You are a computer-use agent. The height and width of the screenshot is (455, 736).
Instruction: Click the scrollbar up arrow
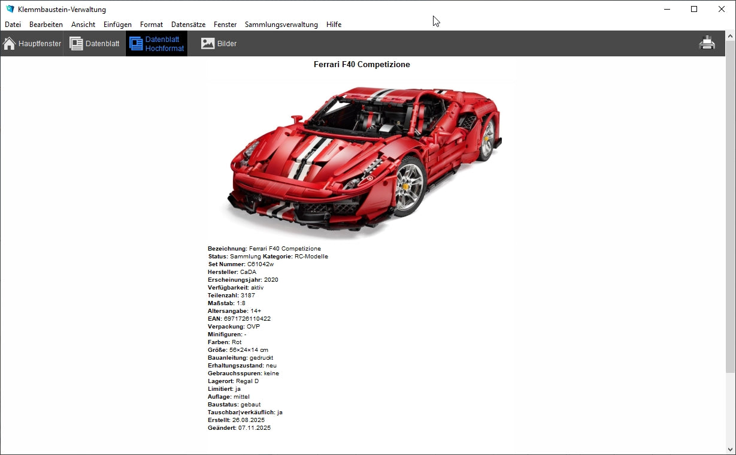point(730,37)
